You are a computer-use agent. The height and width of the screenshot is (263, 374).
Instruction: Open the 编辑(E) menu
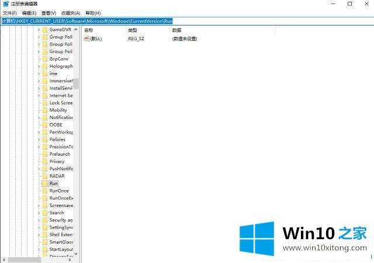[29, 13]
